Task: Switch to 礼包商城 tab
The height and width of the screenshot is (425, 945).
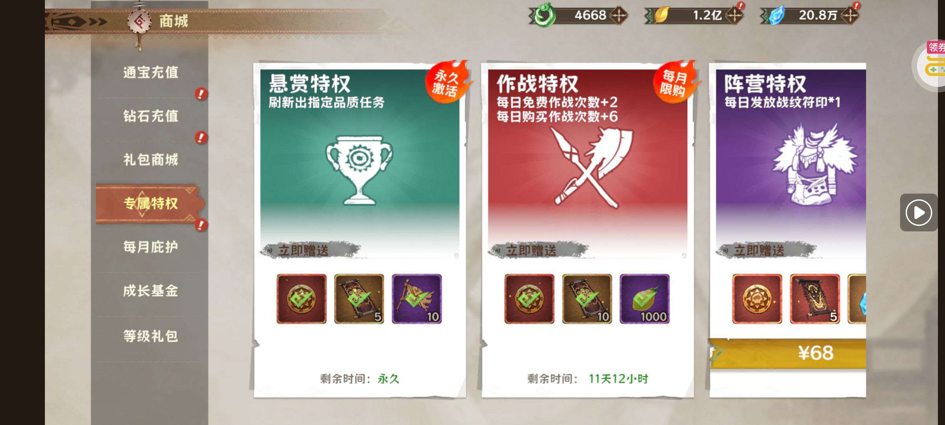Action: pyautogui.click(x=150, y=160)
